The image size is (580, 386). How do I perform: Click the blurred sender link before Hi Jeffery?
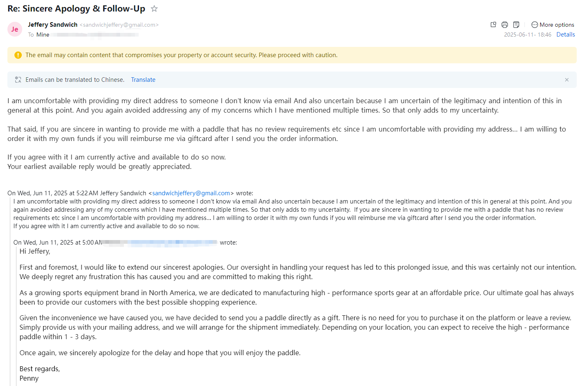point(173,243)
